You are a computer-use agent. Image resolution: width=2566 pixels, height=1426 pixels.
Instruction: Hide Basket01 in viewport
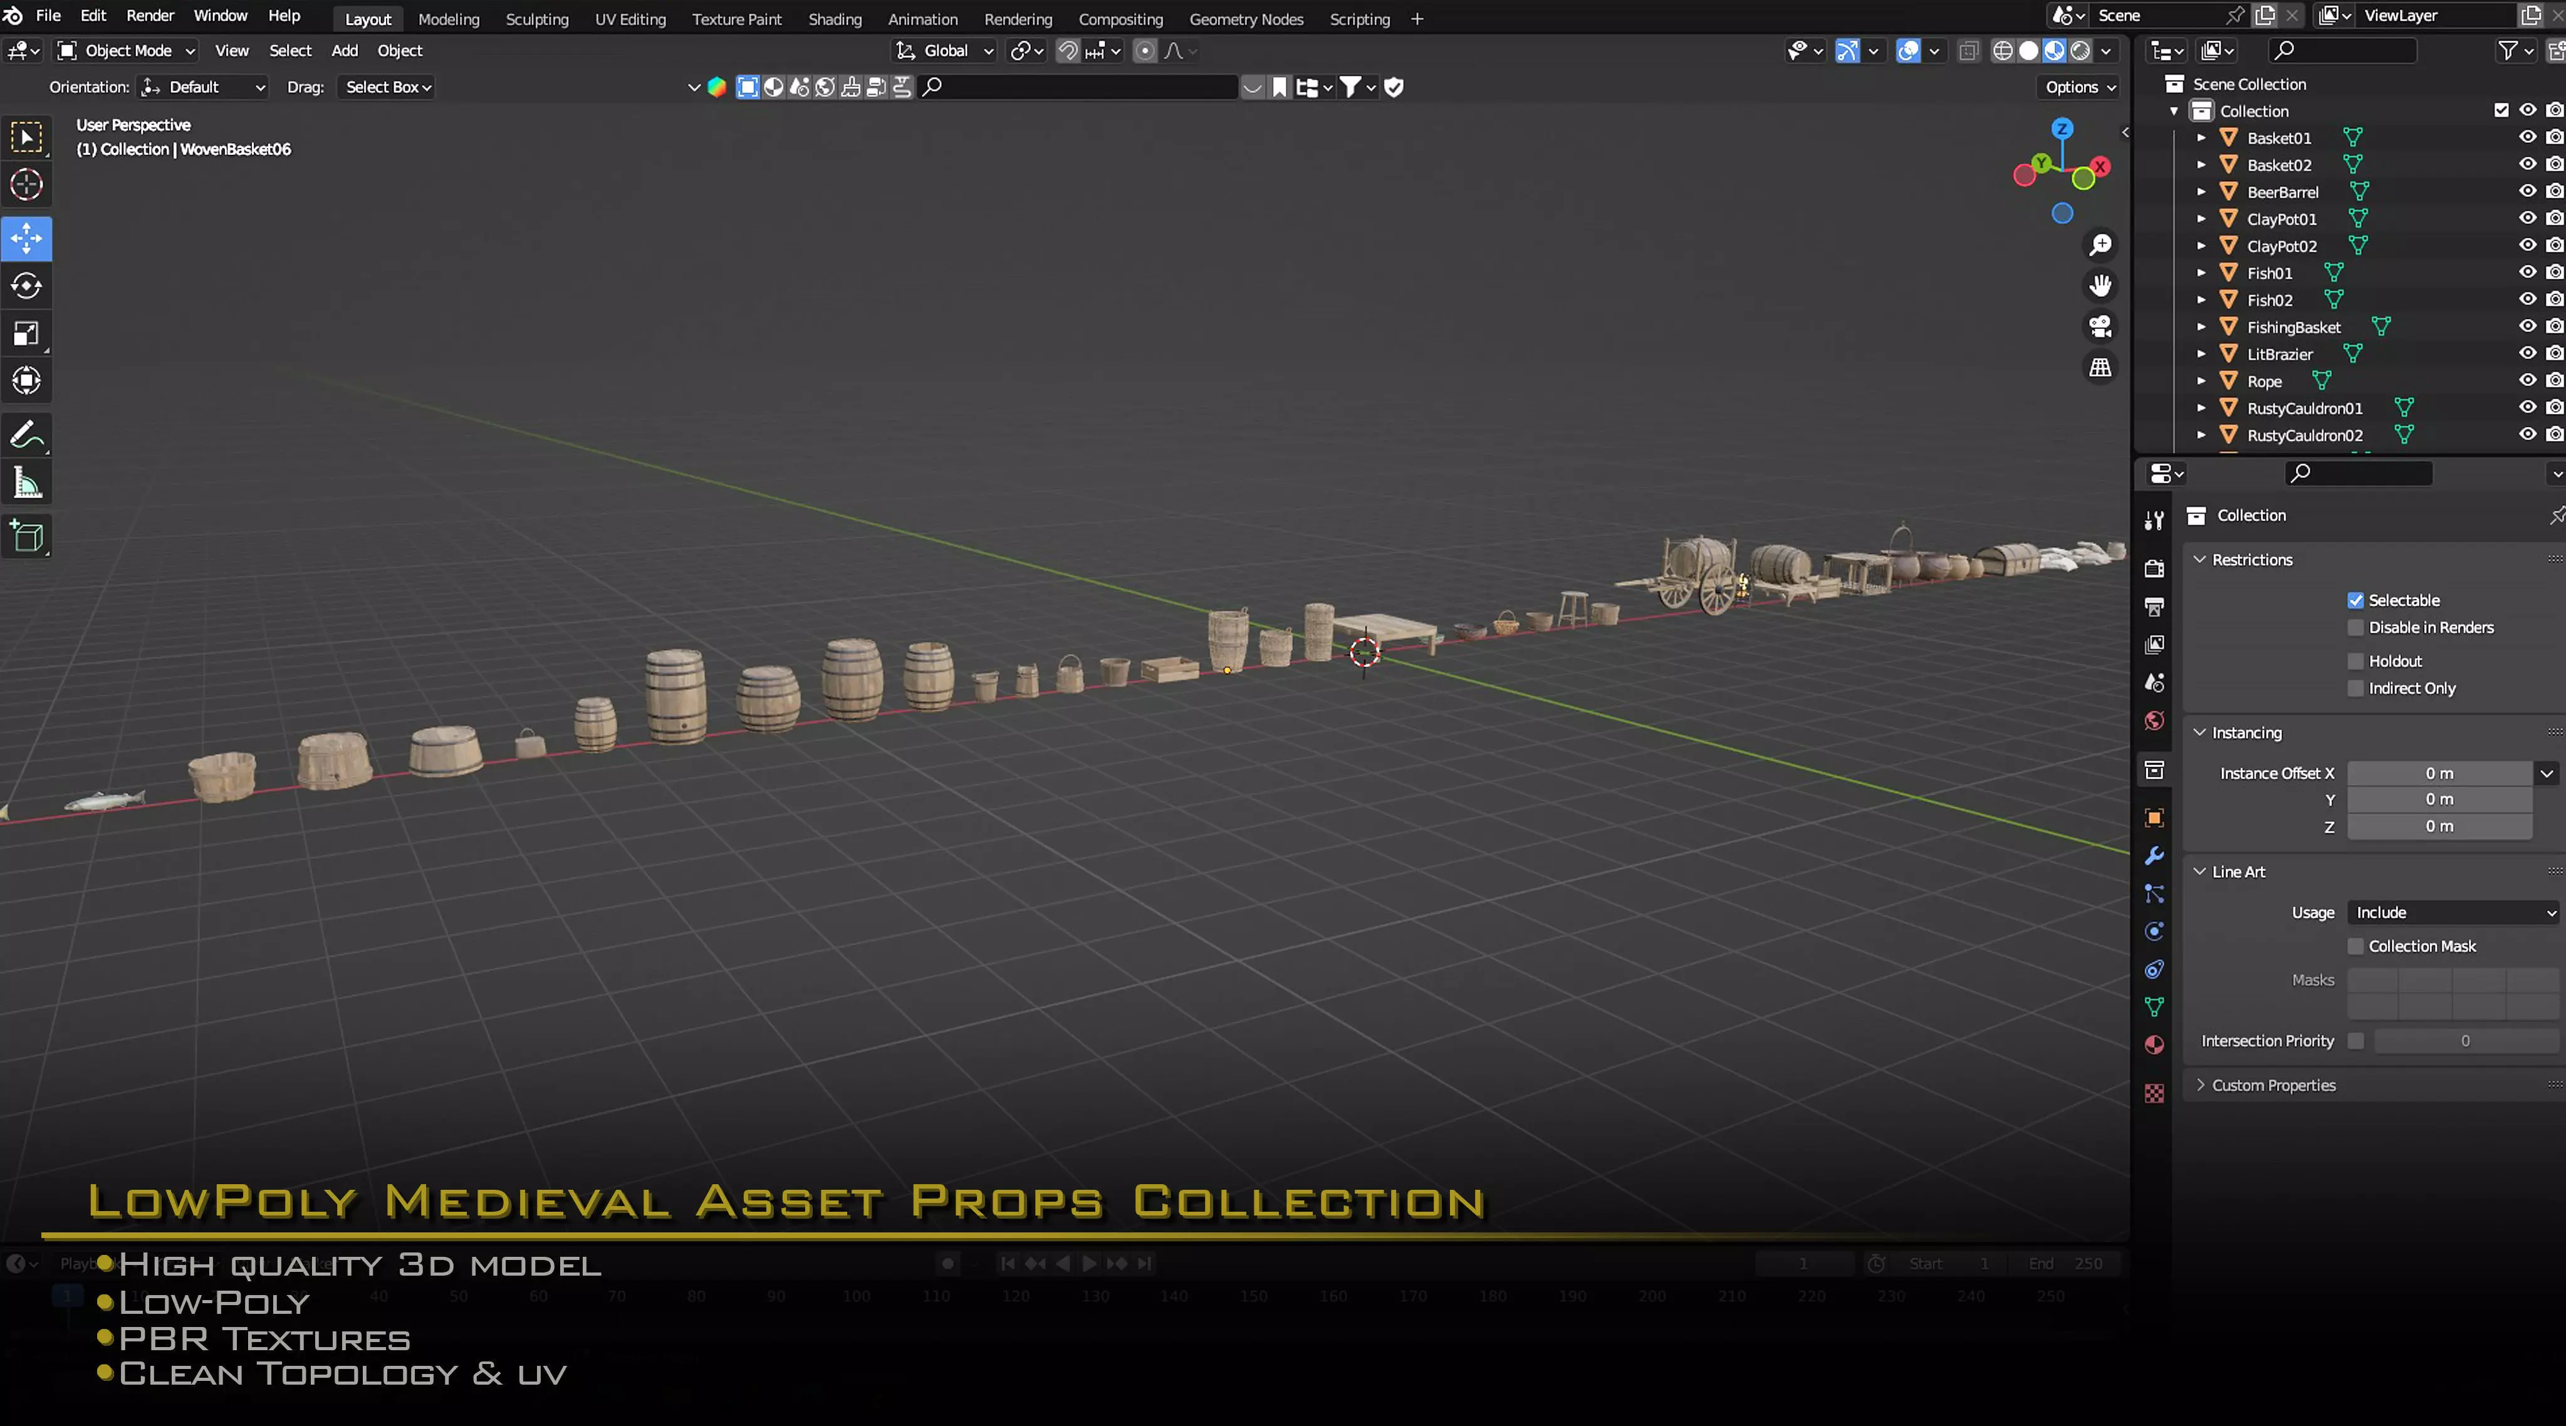2527,137
